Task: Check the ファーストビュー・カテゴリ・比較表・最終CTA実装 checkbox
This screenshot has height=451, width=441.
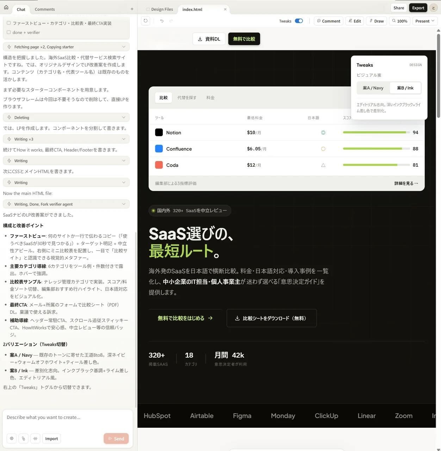Action: [x=8, y=23]
